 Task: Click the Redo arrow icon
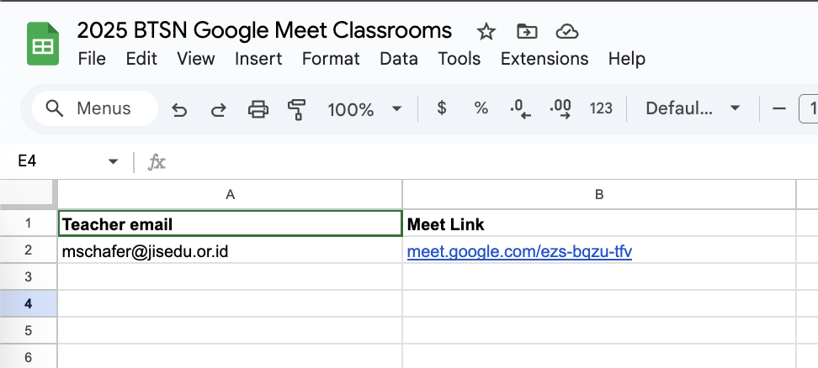(x=218, y=109)
